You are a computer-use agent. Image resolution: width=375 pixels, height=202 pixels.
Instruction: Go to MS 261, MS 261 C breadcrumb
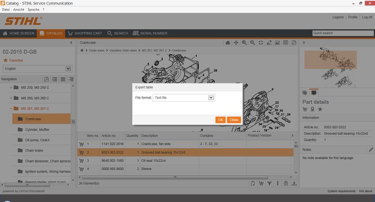click(154, 50)
